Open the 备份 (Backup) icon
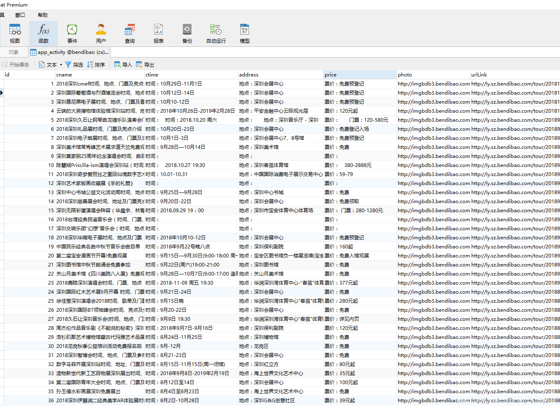The image size is (560, 408). coord(187,33)
